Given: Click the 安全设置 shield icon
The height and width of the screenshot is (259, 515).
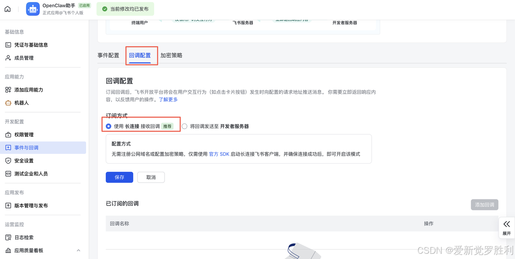Looking at the screenshot, I should point(8,160).
